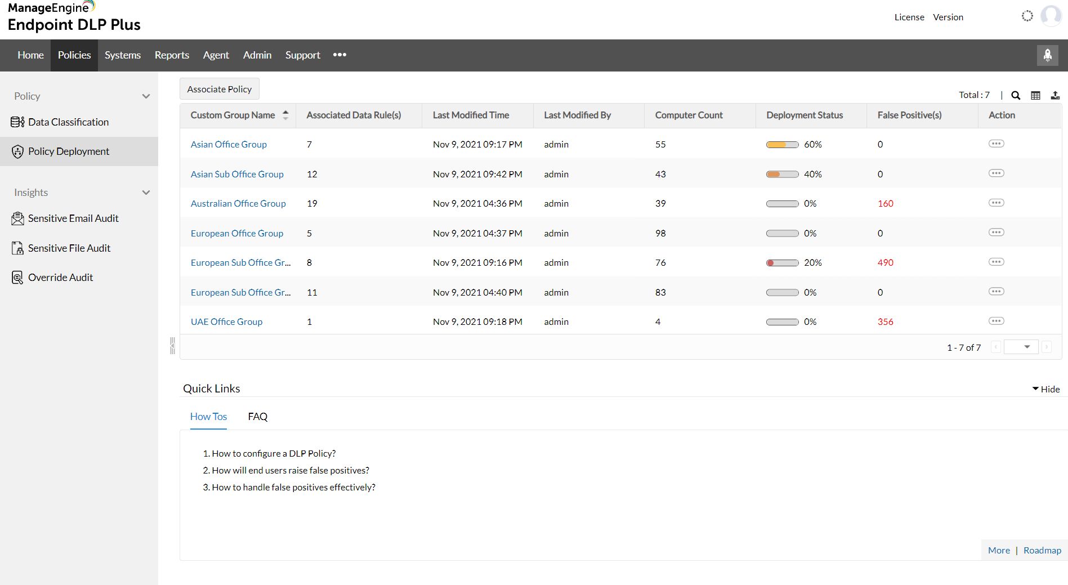Image resolution: width=1068 pixels, height=585 pixels.
Task: Open the Reports menu
Action: 172,55
